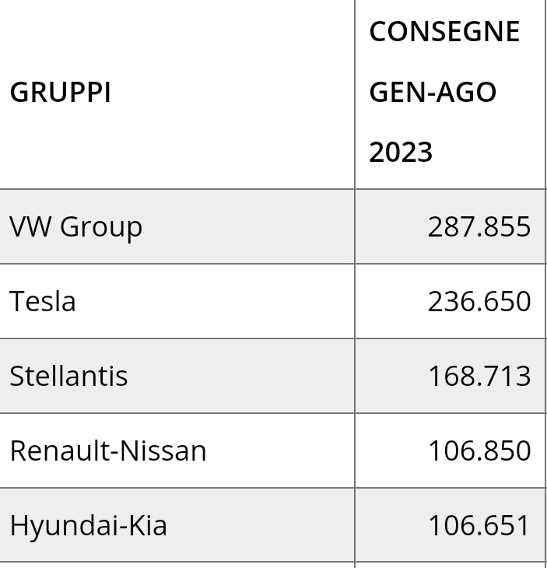Click empty space right of Stellantis name
547x568 pixels.
pos(241,376)
